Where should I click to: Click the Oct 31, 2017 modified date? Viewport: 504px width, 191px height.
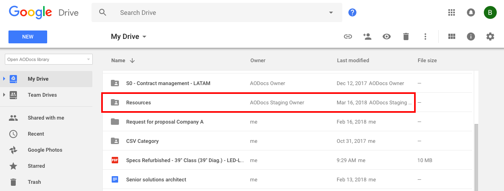click(351, 141)
